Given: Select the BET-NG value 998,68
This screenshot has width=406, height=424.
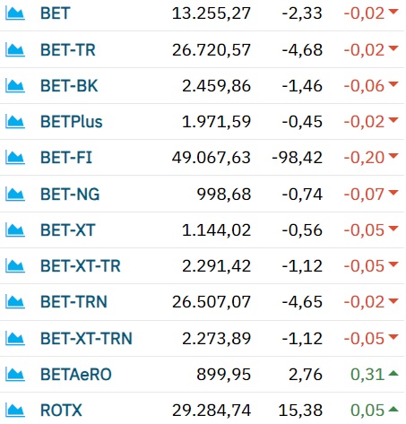Looking at the screenshot, I should coord(224,195).
